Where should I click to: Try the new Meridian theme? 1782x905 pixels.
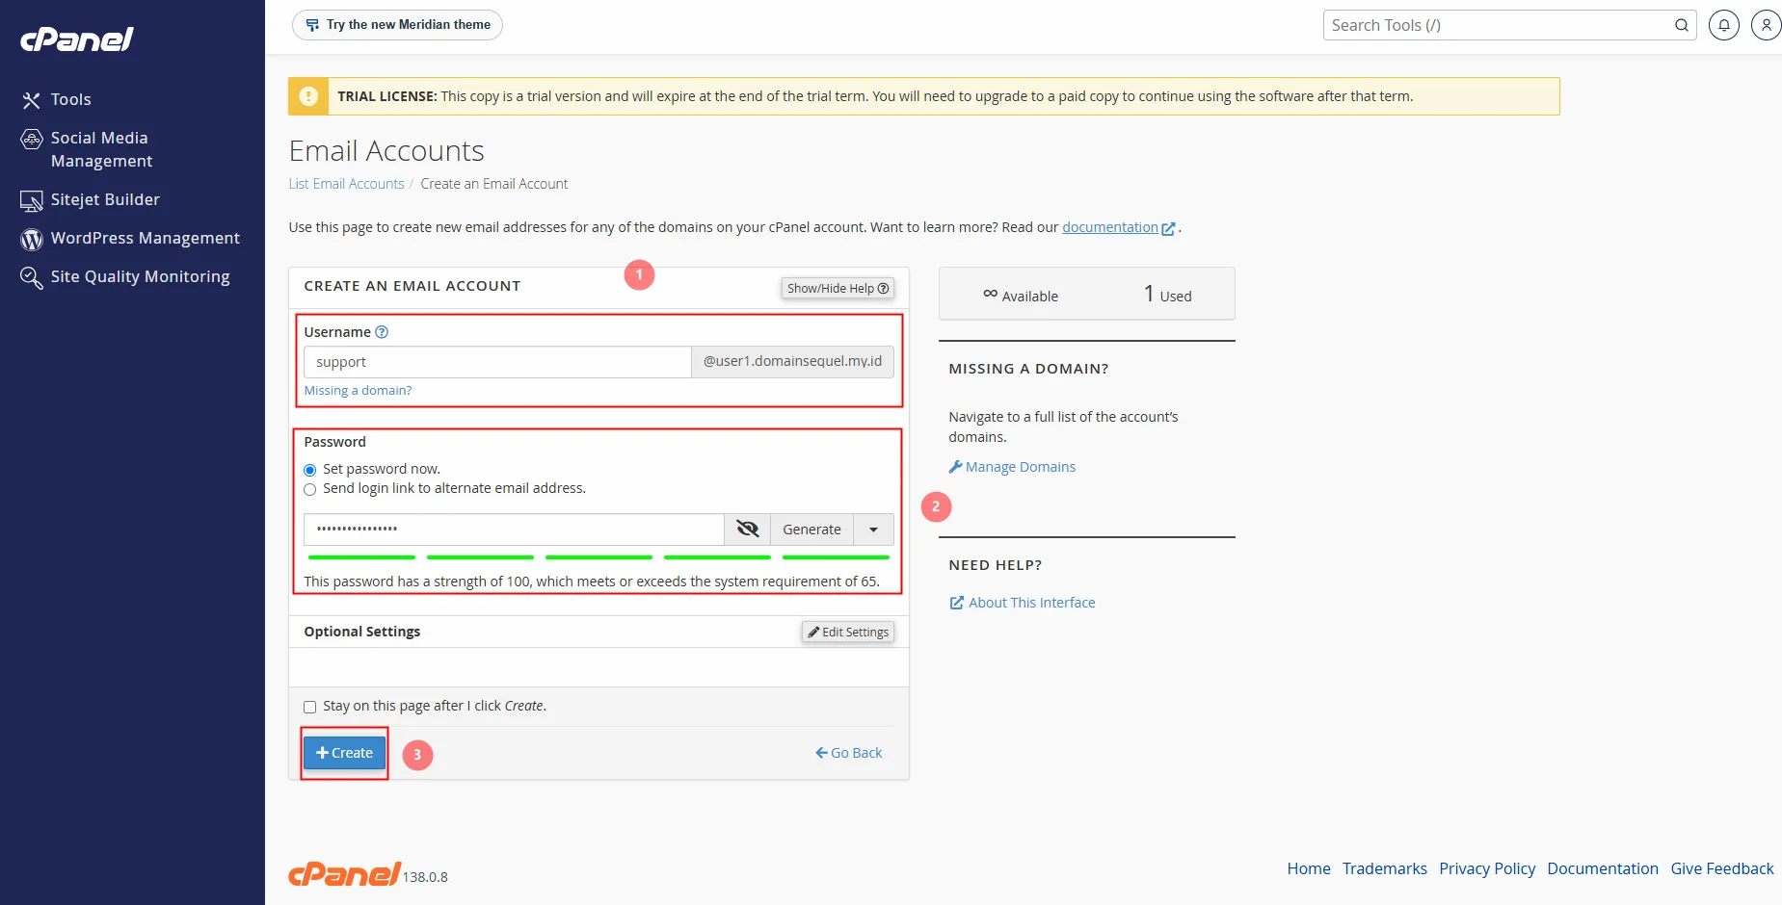click(x=397, y=25)
